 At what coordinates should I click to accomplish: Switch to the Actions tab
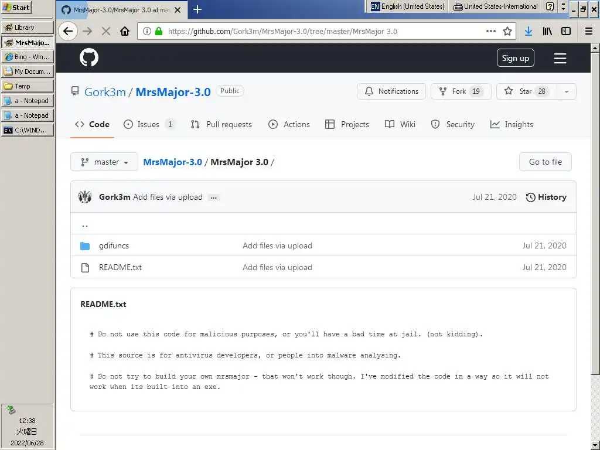(x=289, y=124)
